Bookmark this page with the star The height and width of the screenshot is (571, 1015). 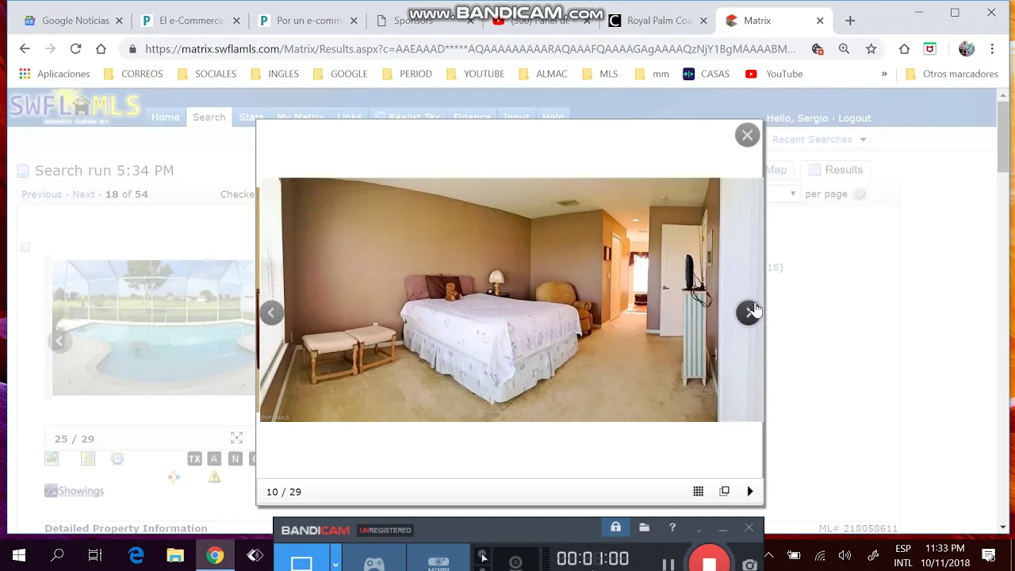pyautogui.click(x=871, y=49)
